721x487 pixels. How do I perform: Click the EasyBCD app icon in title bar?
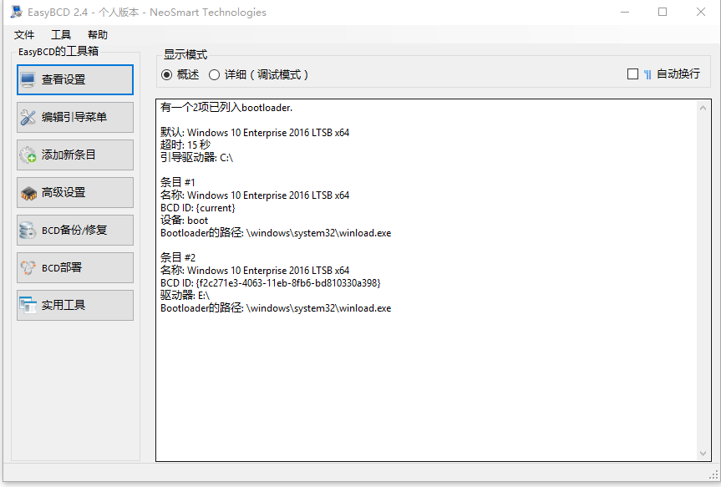click(17, 12)
